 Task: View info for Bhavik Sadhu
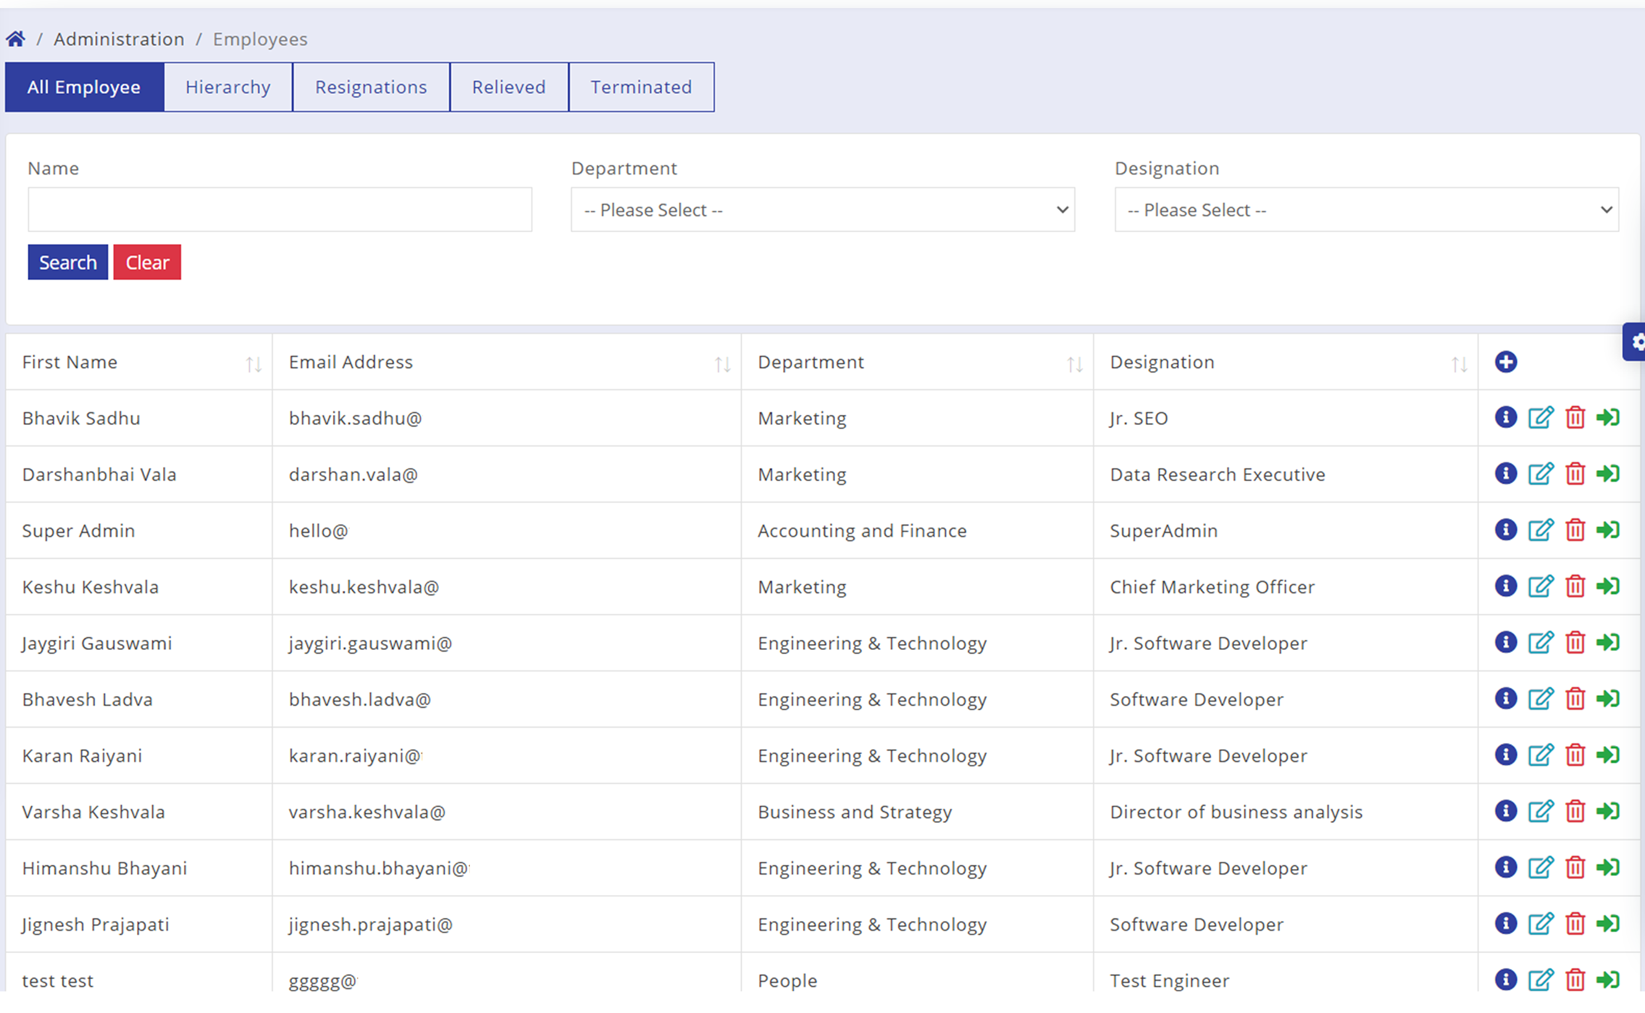(1505, 418)
